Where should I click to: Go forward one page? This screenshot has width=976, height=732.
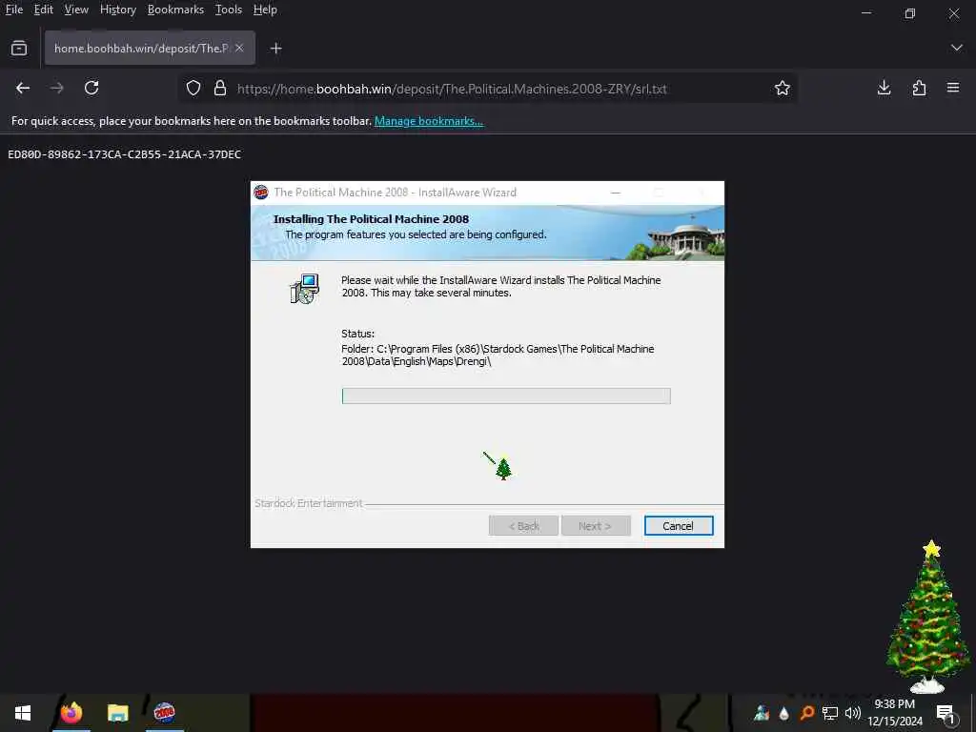pyautogui.click(x=57, y=89)
